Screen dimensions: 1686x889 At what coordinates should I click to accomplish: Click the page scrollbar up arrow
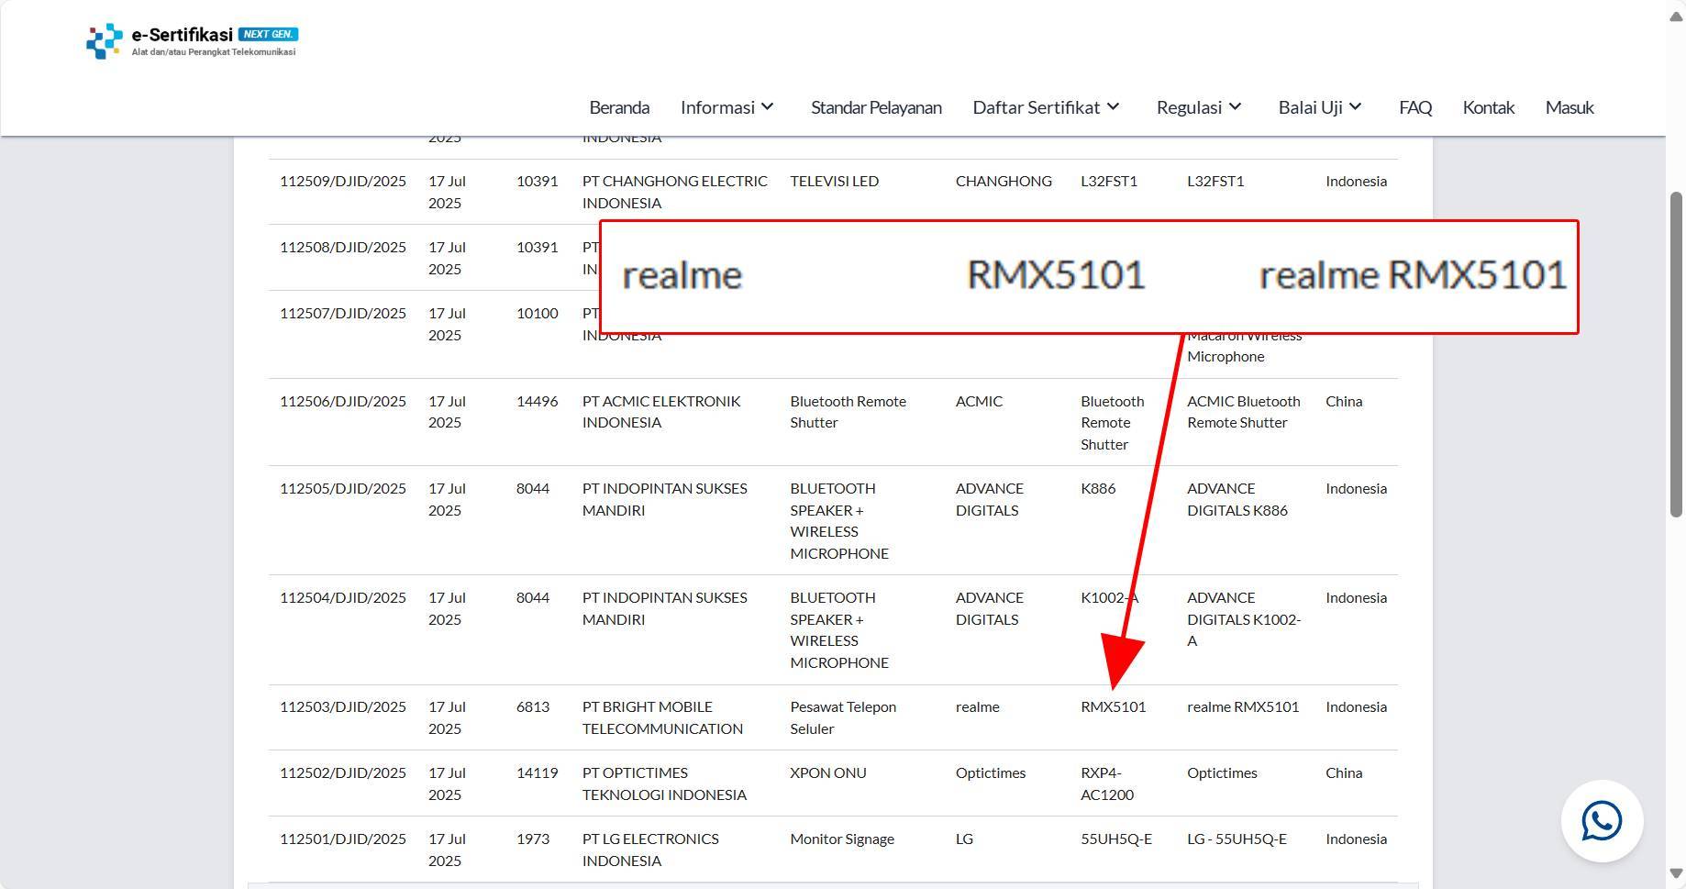click(1676, 18)
